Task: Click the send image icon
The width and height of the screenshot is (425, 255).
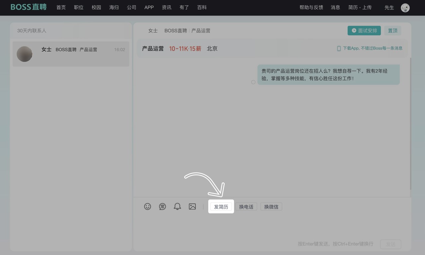Action: point(192,207)
